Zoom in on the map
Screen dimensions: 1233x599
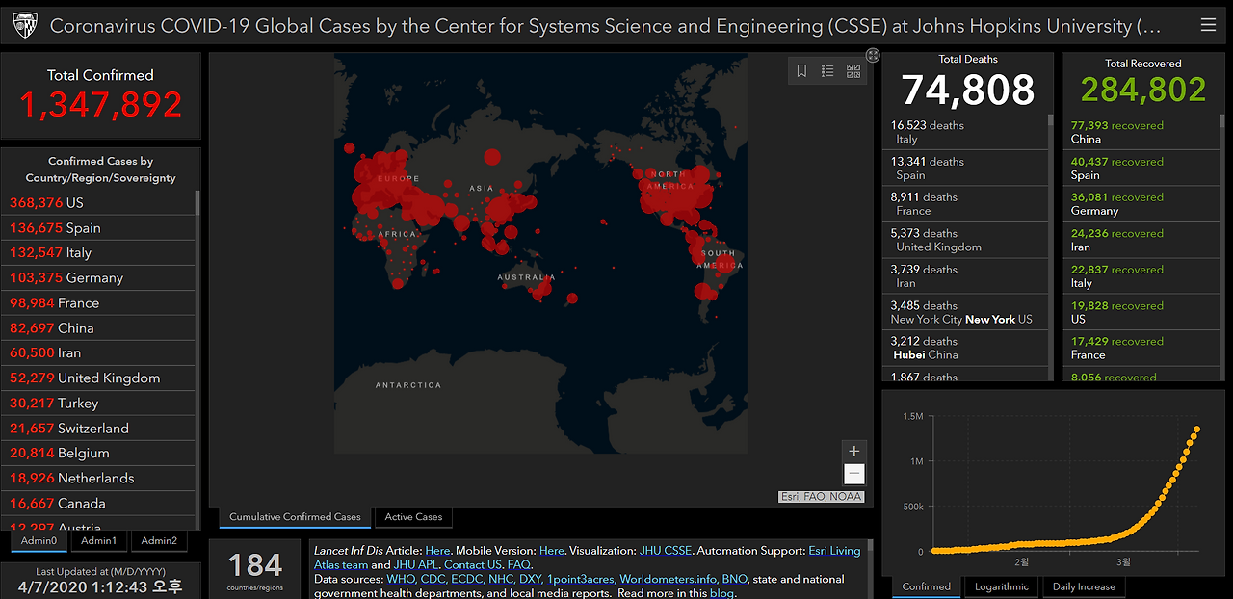pos(853,451)
